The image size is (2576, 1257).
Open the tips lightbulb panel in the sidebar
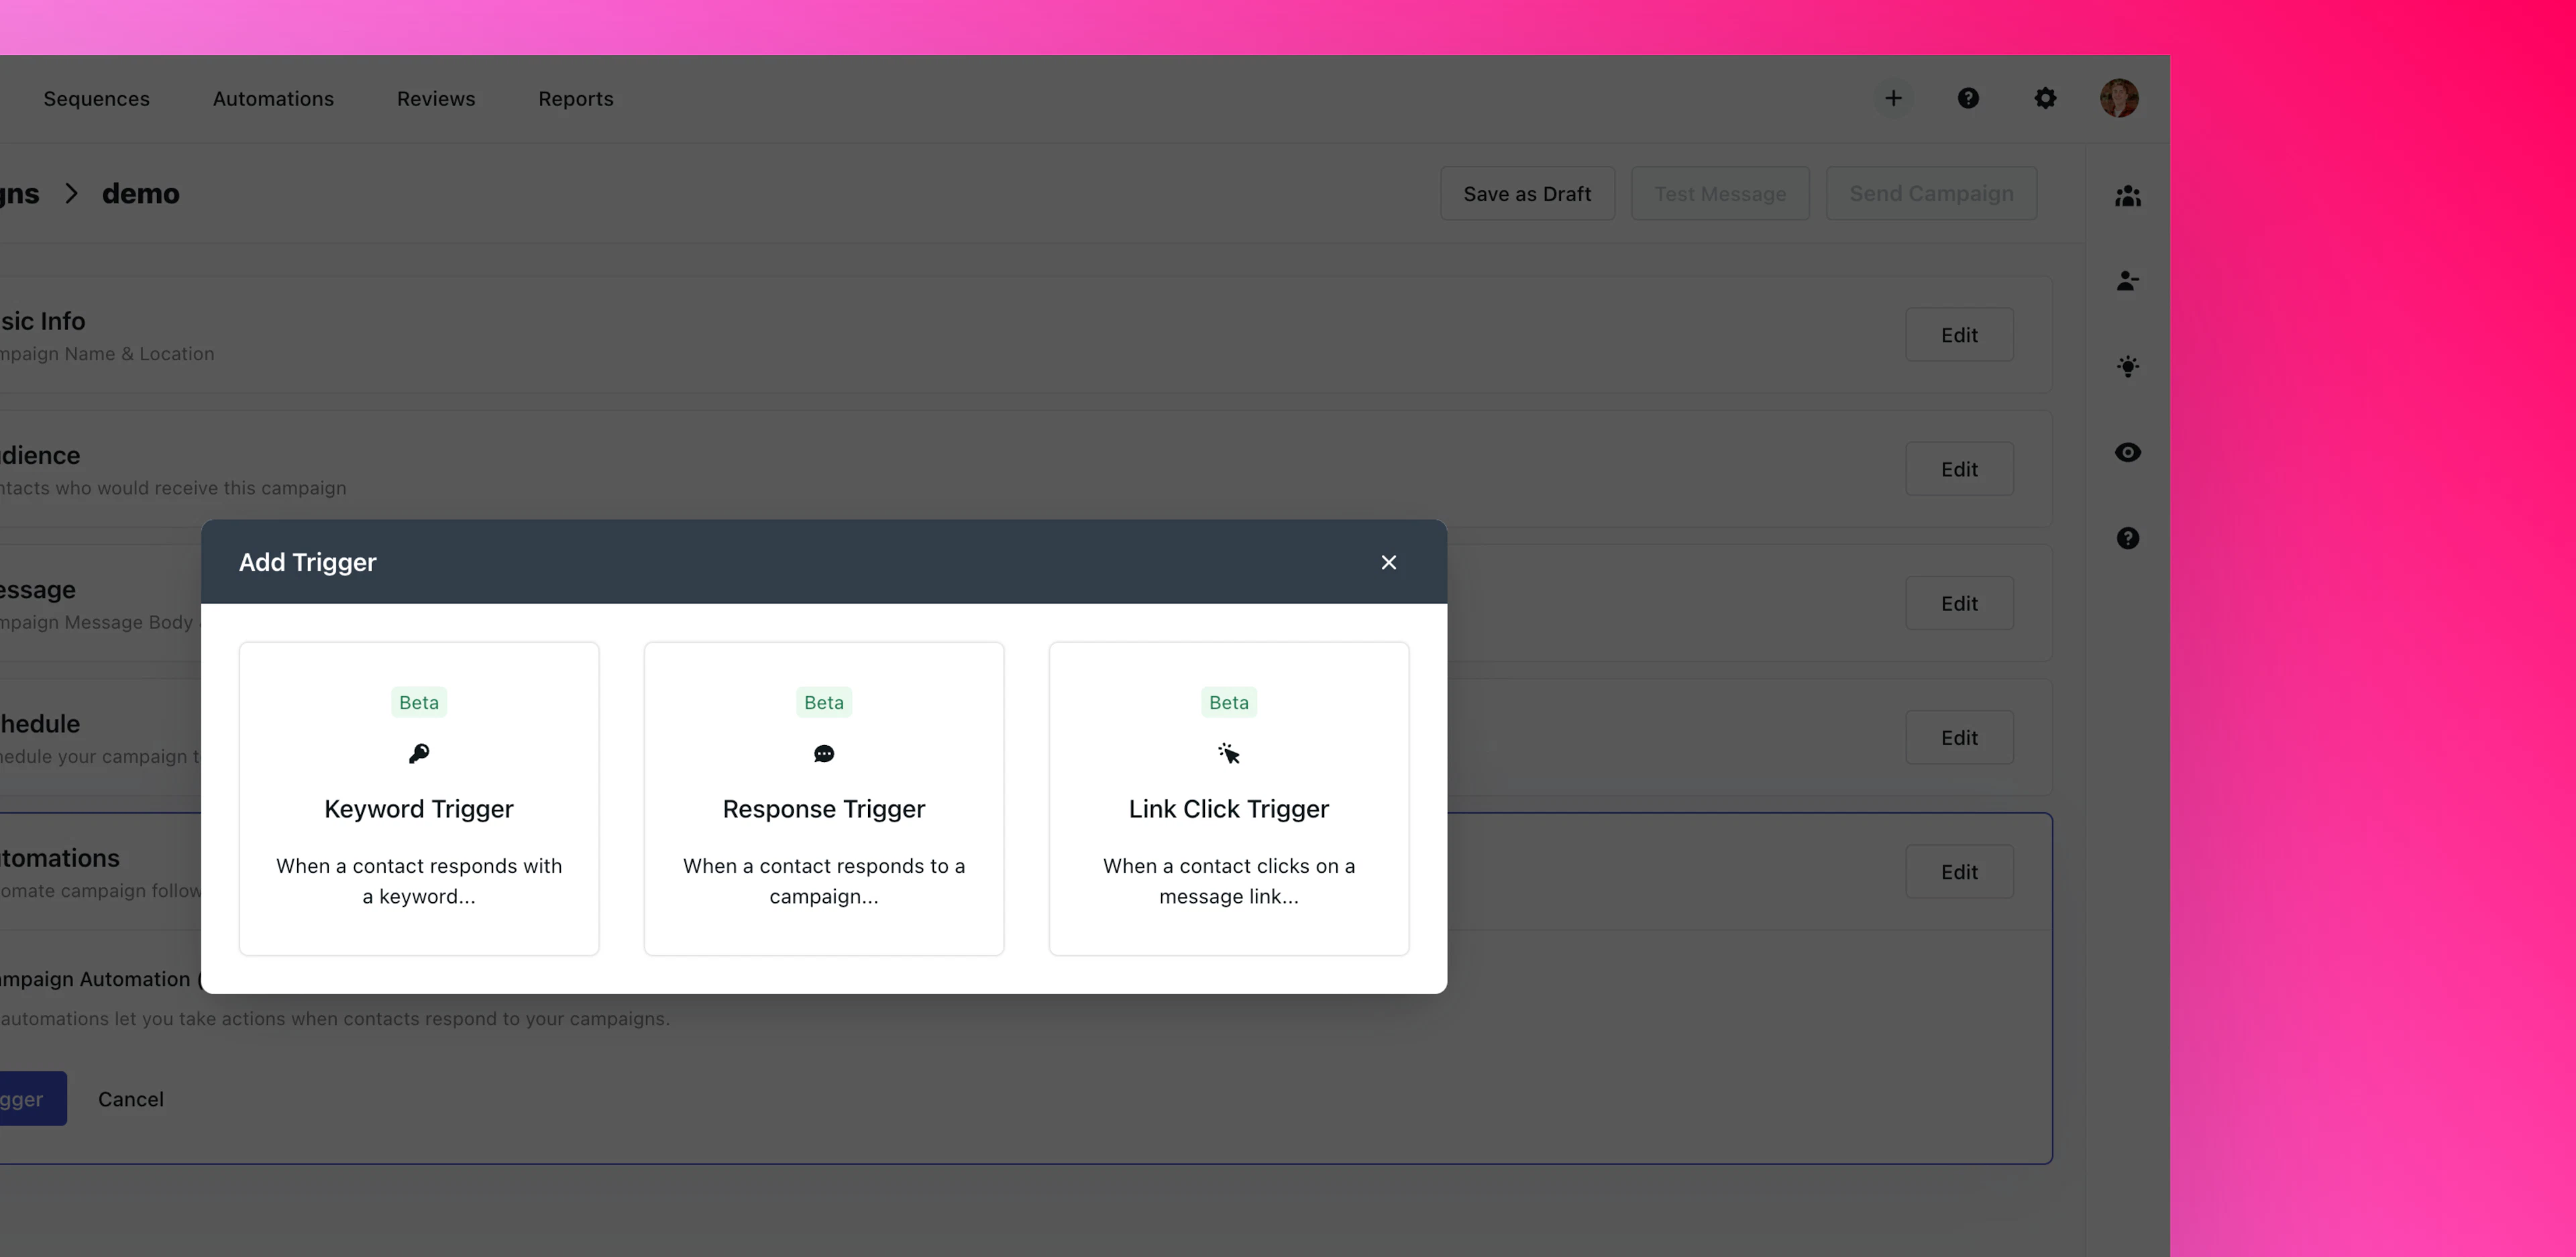[2128, 366]
